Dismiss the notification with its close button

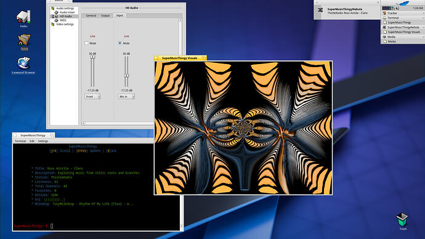[x=378, y=2]
